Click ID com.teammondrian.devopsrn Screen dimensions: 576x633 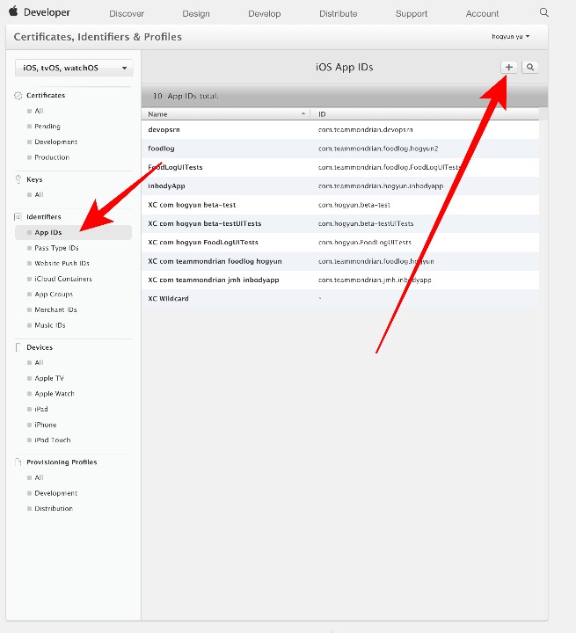coord(365,129)
